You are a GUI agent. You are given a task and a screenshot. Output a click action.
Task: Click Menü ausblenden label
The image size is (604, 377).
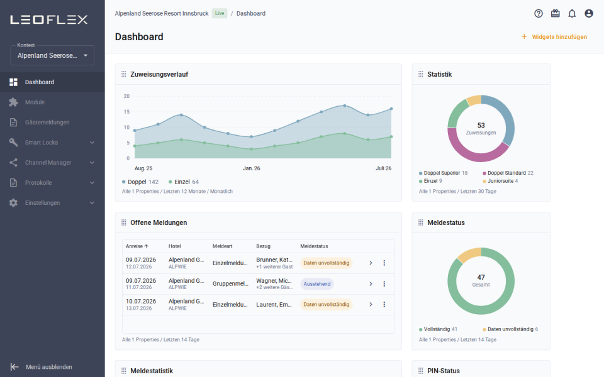pos(49,367)
